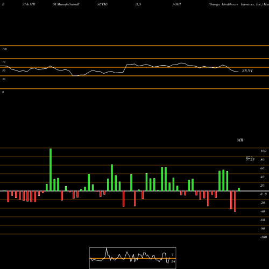Click the value 54 inside the mini chart
The image size is (269, 269).
pyautogui.click(x=173, y=261)
